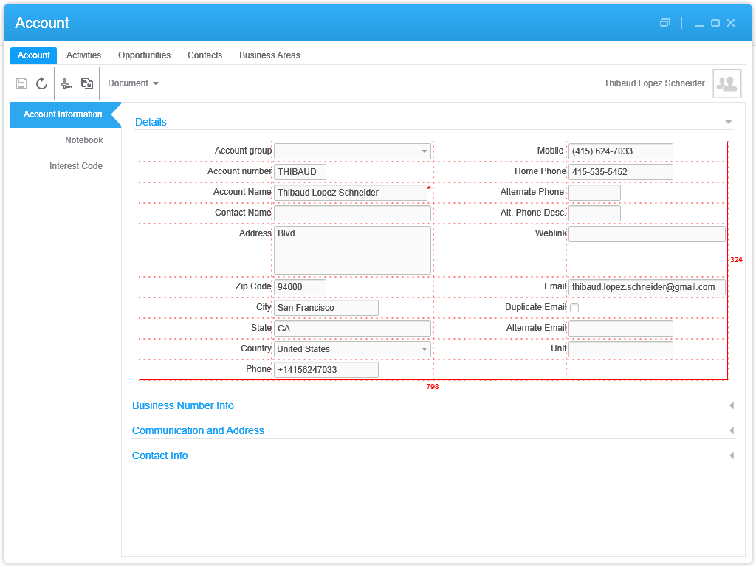Expand the Communication and Address section
The width and height of the screenshot is (756, 567).
pos(731,430)
